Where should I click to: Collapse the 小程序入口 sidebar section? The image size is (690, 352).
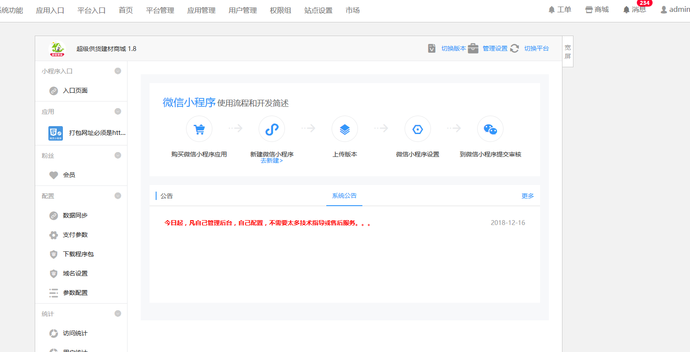point(118,71)
